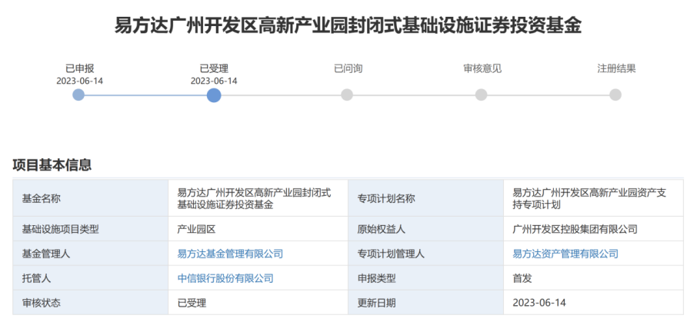This screenshot has height=322, width=697.
Task: Open the 易方达资产管理有限公司 link
Action: coord(565,254)
